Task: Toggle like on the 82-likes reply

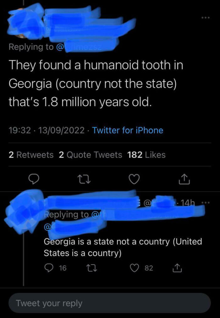Action: pyautogui.click(x=135, y=268)
